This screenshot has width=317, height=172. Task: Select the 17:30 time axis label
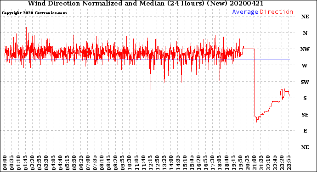pyautogui.click(x=213, y=163)
